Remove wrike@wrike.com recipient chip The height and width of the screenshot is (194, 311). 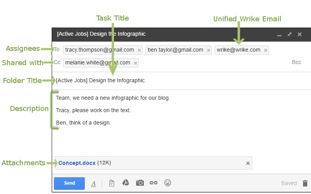[266, 50]
